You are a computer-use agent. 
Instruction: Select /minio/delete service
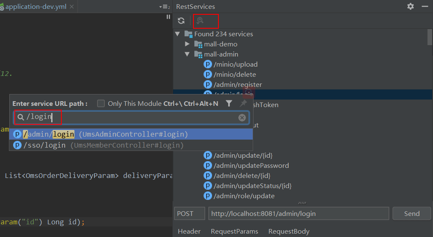[235, 74]
